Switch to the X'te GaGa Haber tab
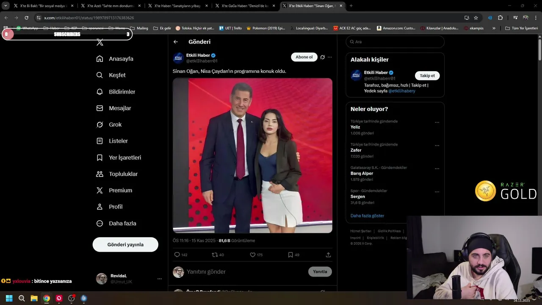 point(245,6)
